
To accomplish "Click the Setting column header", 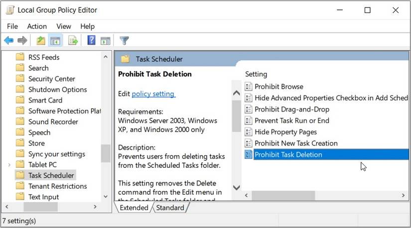I will pos(256,74).
